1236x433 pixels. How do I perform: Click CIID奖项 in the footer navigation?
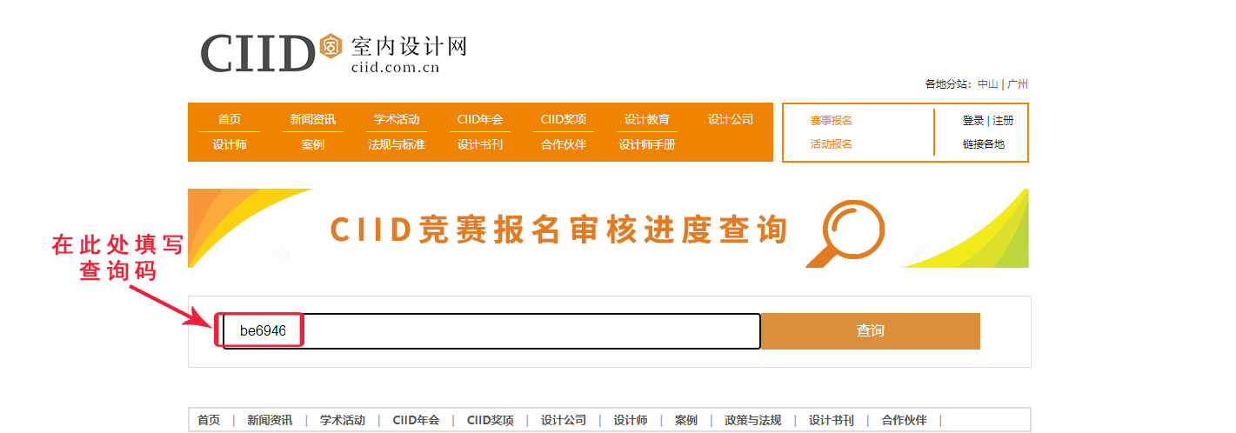pos(491,420)
